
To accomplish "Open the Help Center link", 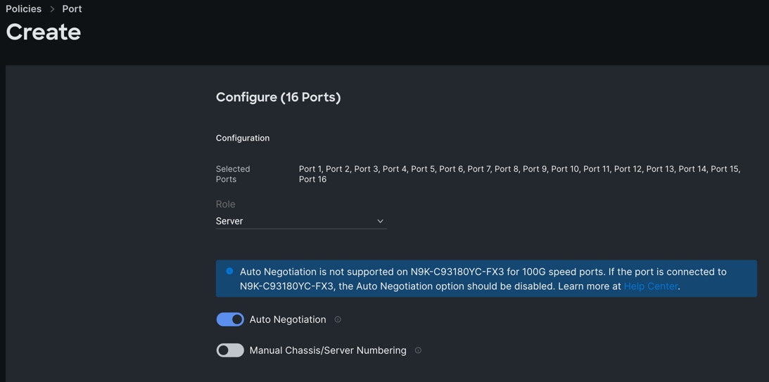I will pos(651,286).
